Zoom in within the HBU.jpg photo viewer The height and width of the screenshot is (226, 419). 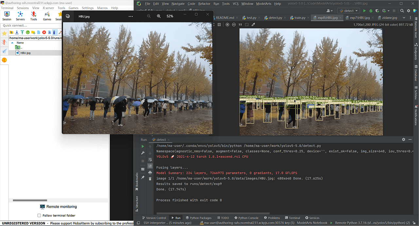click(159, 16)
